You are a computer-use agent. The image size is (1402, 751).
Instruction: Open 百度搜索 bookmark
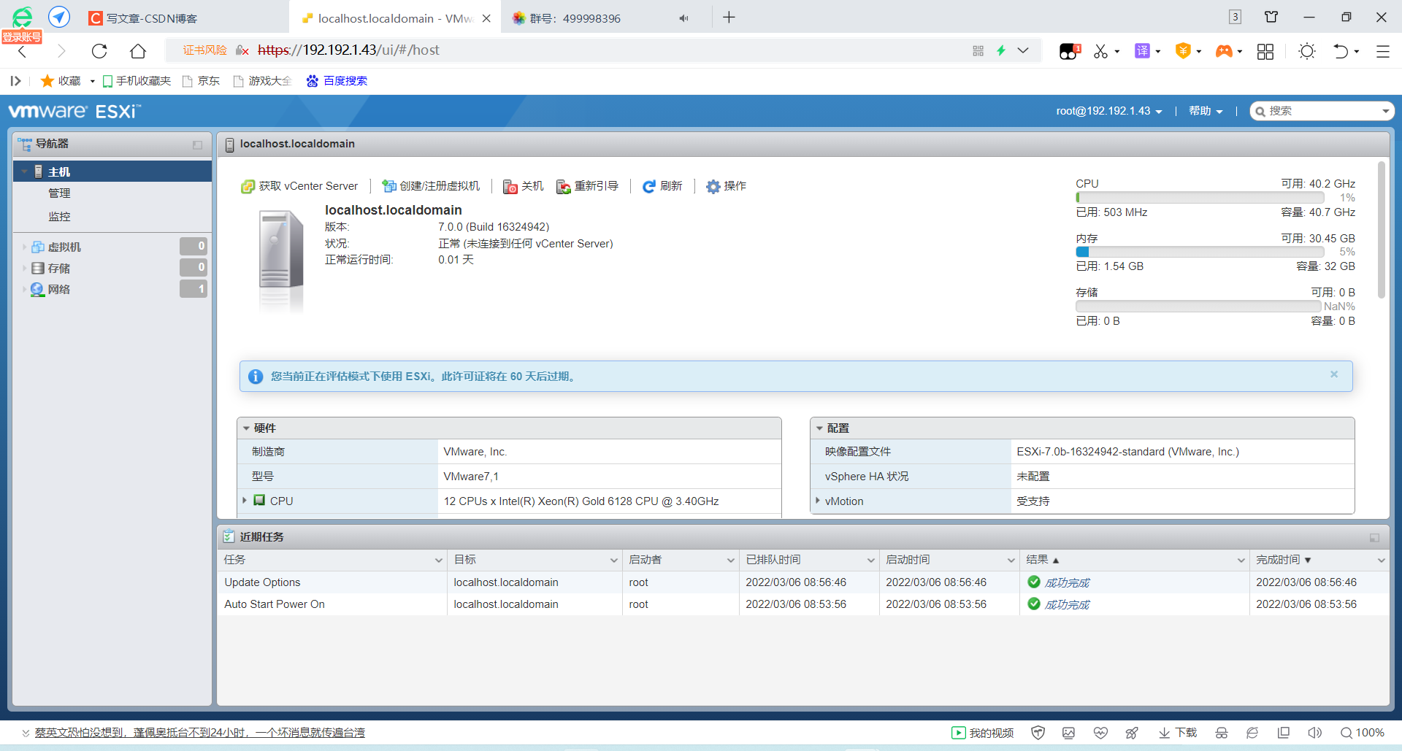point(337,81)
